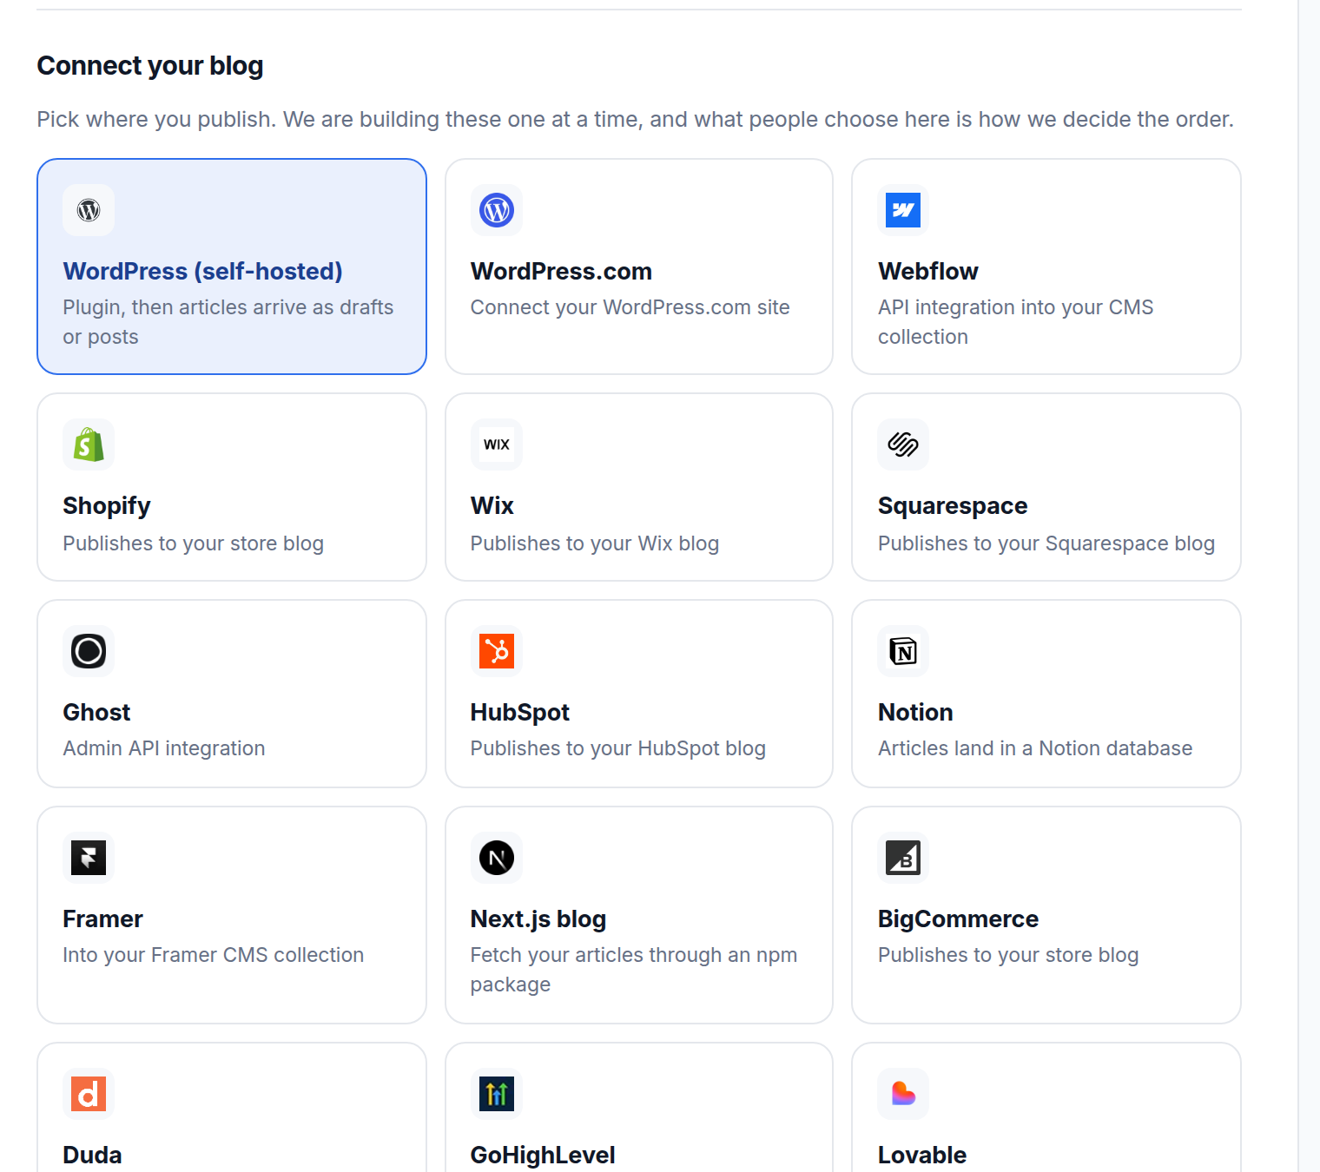Choose Squarespace blog publishing card
This screenshot has width=1320, height=1172.
pyautogui.click(x=1046, y=487)
